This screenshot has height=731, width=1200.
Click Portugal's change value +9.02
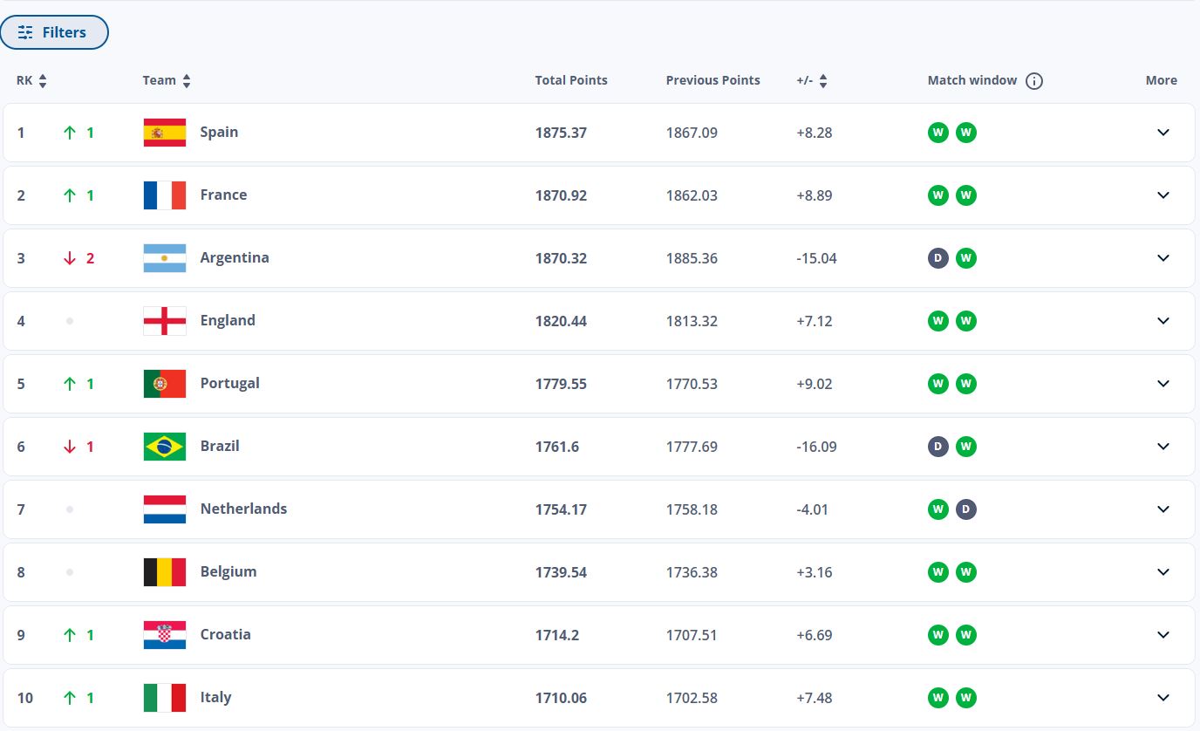pos(815,384)
